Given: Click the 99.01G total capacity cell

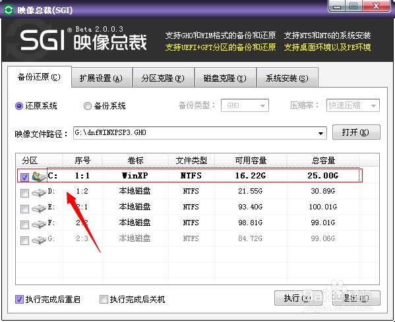Looking at the screenshot, I should 323,223.
